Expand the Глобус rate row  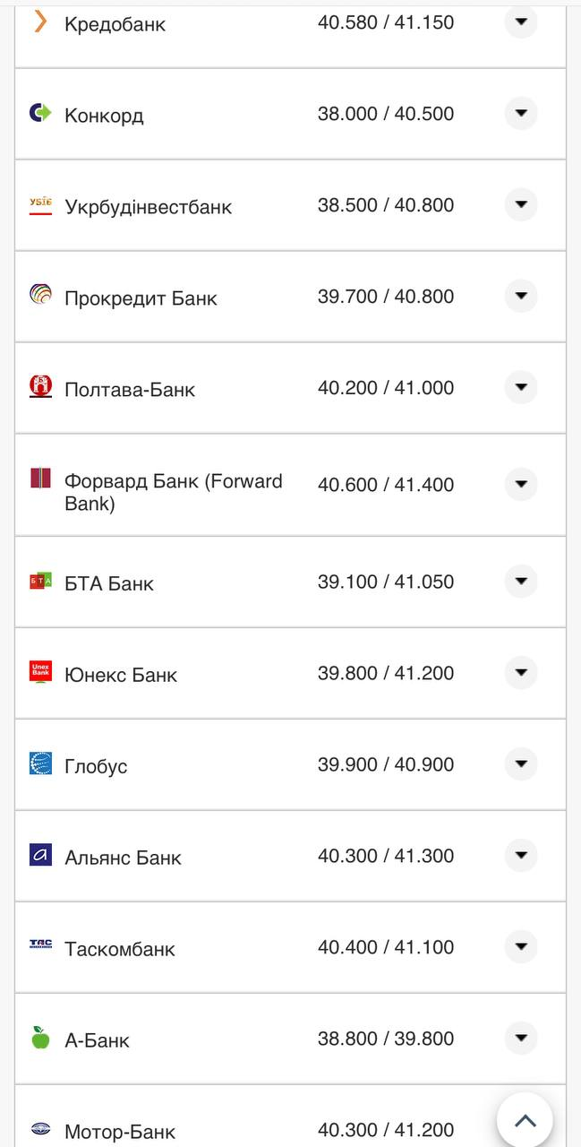click(x=521, y=763)
